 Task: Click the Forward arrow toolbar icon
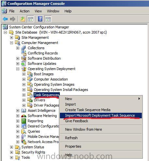[13, 19]
